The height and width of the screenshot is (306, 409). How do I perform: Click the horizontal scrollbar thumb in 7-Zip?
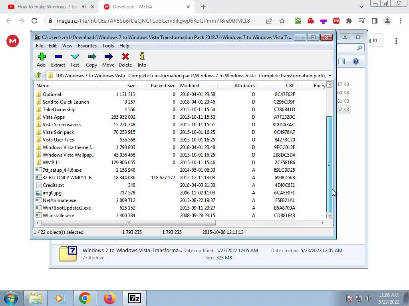click(x=128, y=223)
